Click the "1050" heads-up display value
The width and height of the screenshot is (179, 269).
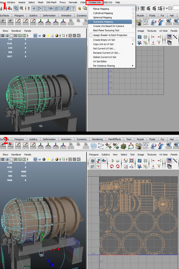[10, 180]
